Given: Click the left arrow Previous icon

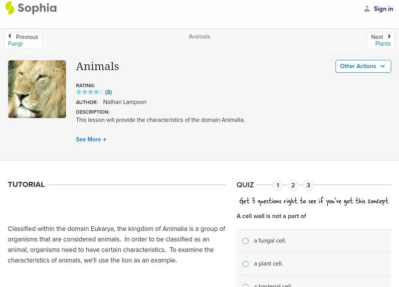Looking at the screenshot, I should coord(10,36).
